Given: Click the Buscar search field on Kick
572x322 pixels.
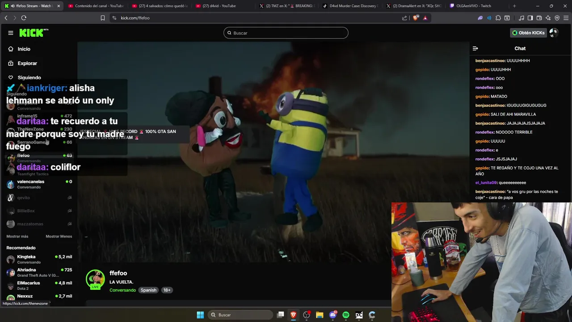Looking at the screenshot, I should tap(286, 33).
